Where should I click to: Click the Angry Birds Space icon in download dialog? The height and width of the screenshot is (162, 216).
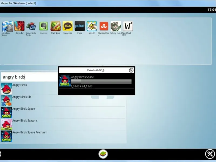(x=65, y=81)
